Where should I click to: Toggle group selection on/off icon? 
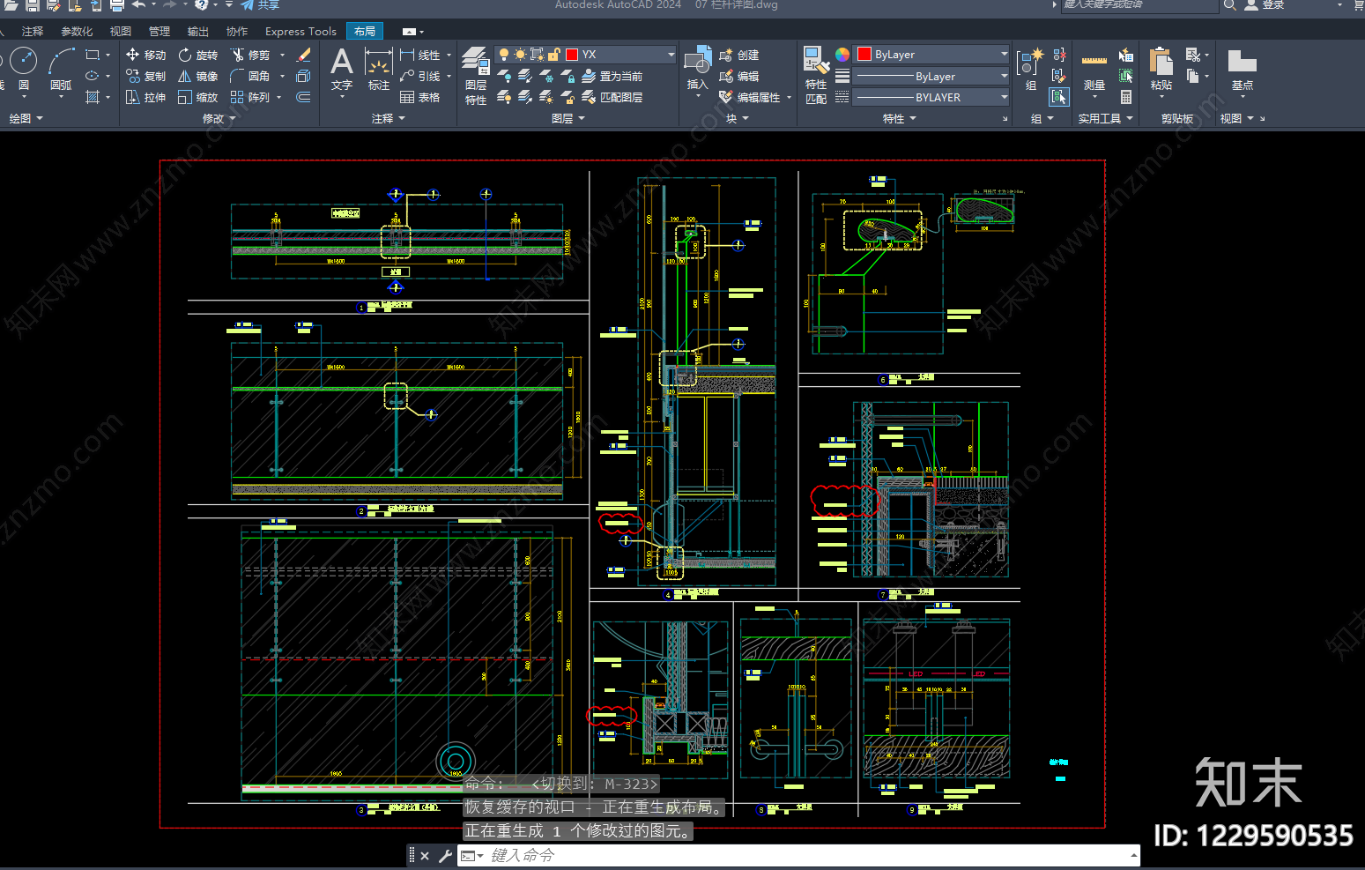(1059, 97)
